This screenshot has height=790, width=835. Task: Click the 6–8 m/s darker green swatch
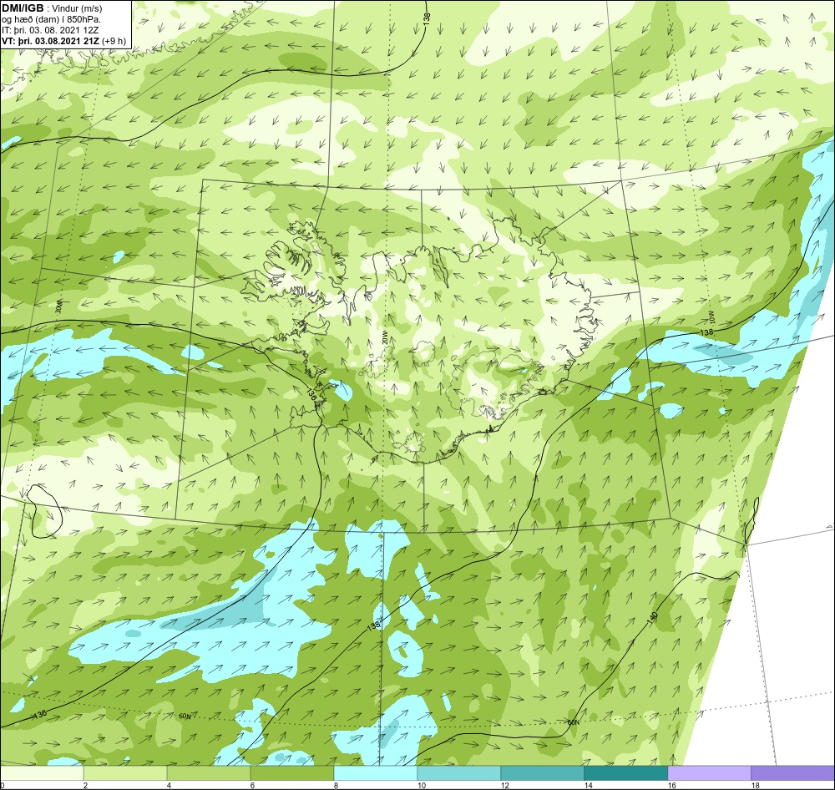pos(291,772)
